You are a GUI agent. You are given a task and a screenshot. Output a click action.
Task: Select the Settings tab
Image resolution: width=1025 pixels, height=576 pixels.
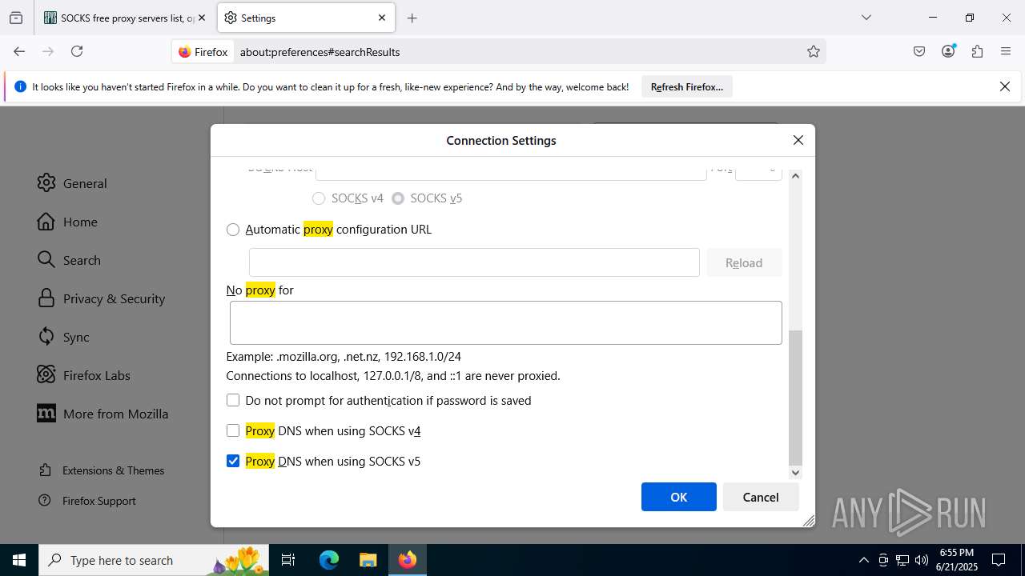(x=306, y=18)
